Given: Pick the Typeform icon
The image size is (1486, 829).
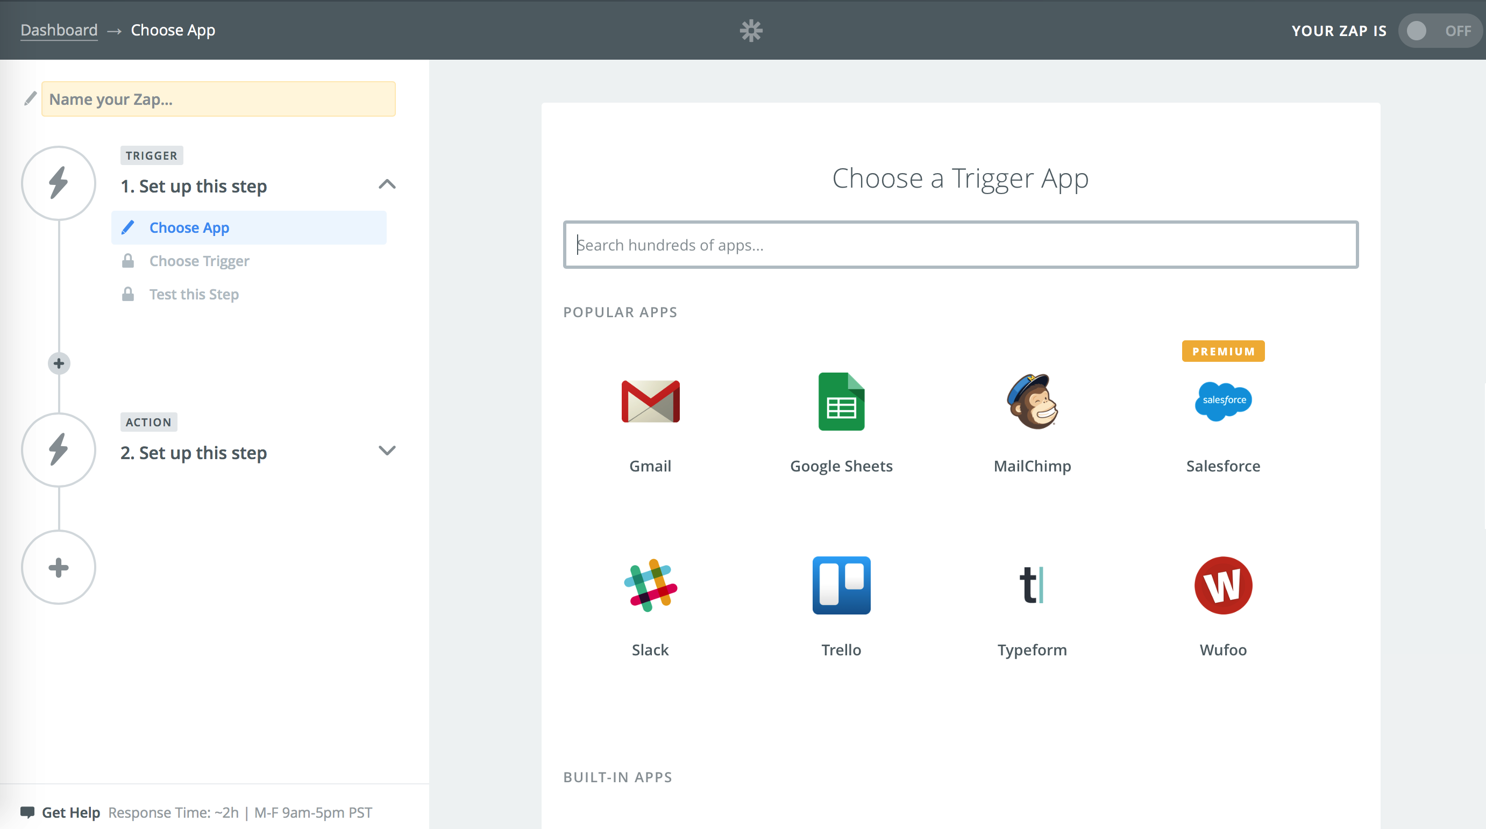Looking at the screenshot, I should click(x=1032, y=584).
